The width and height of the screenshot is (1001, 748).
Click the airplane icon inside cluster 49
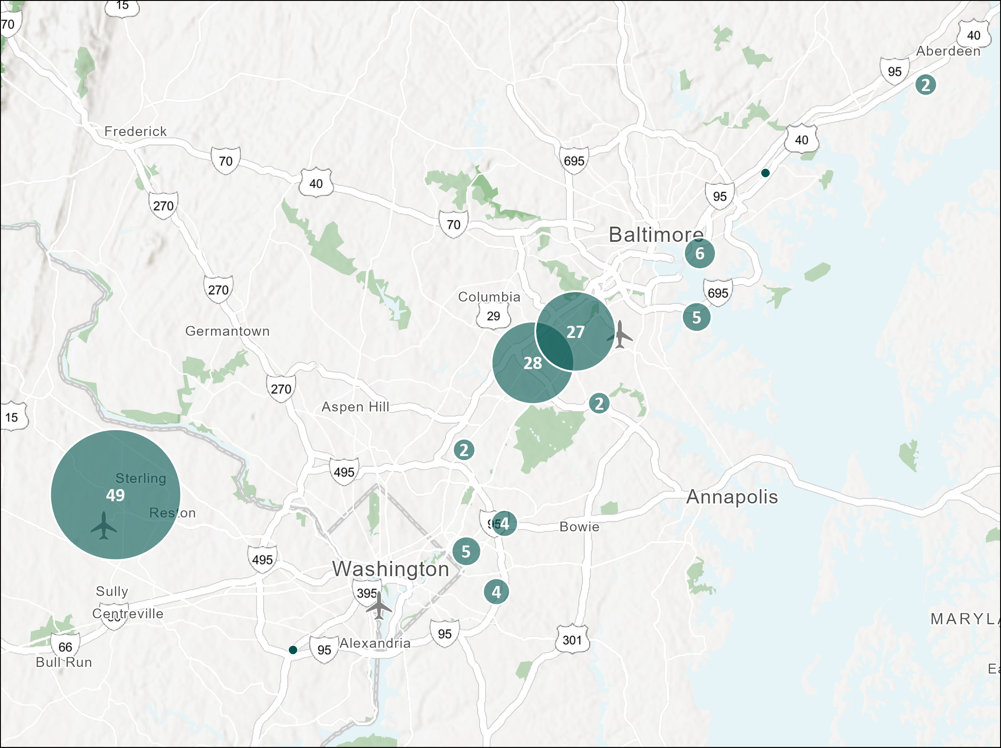[x=104, y=525]
